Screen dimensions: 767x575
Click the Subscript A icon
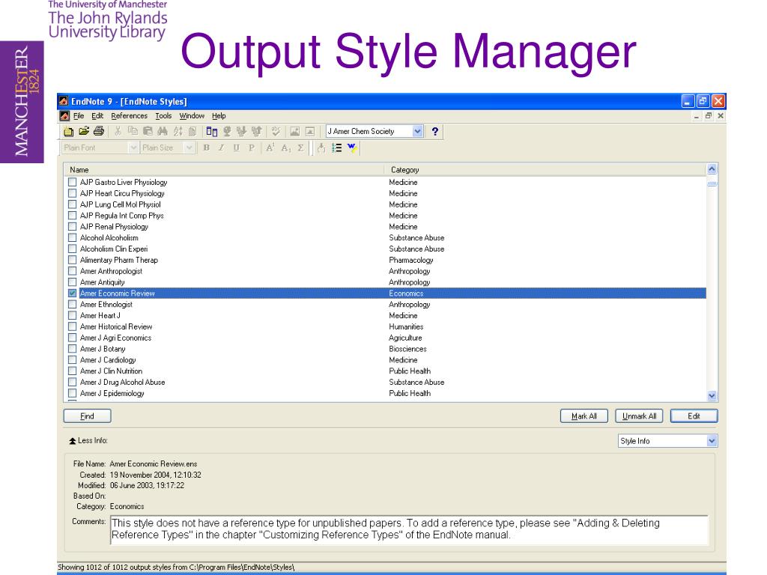click(x=285, y=147)
